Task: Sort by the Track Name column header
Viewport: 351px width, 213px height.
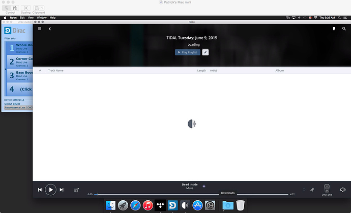Action: click(x=56, y=71)
